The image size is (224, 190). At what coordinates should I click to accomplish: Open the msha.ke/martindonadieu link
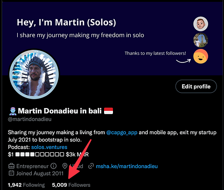click(126, 166)
